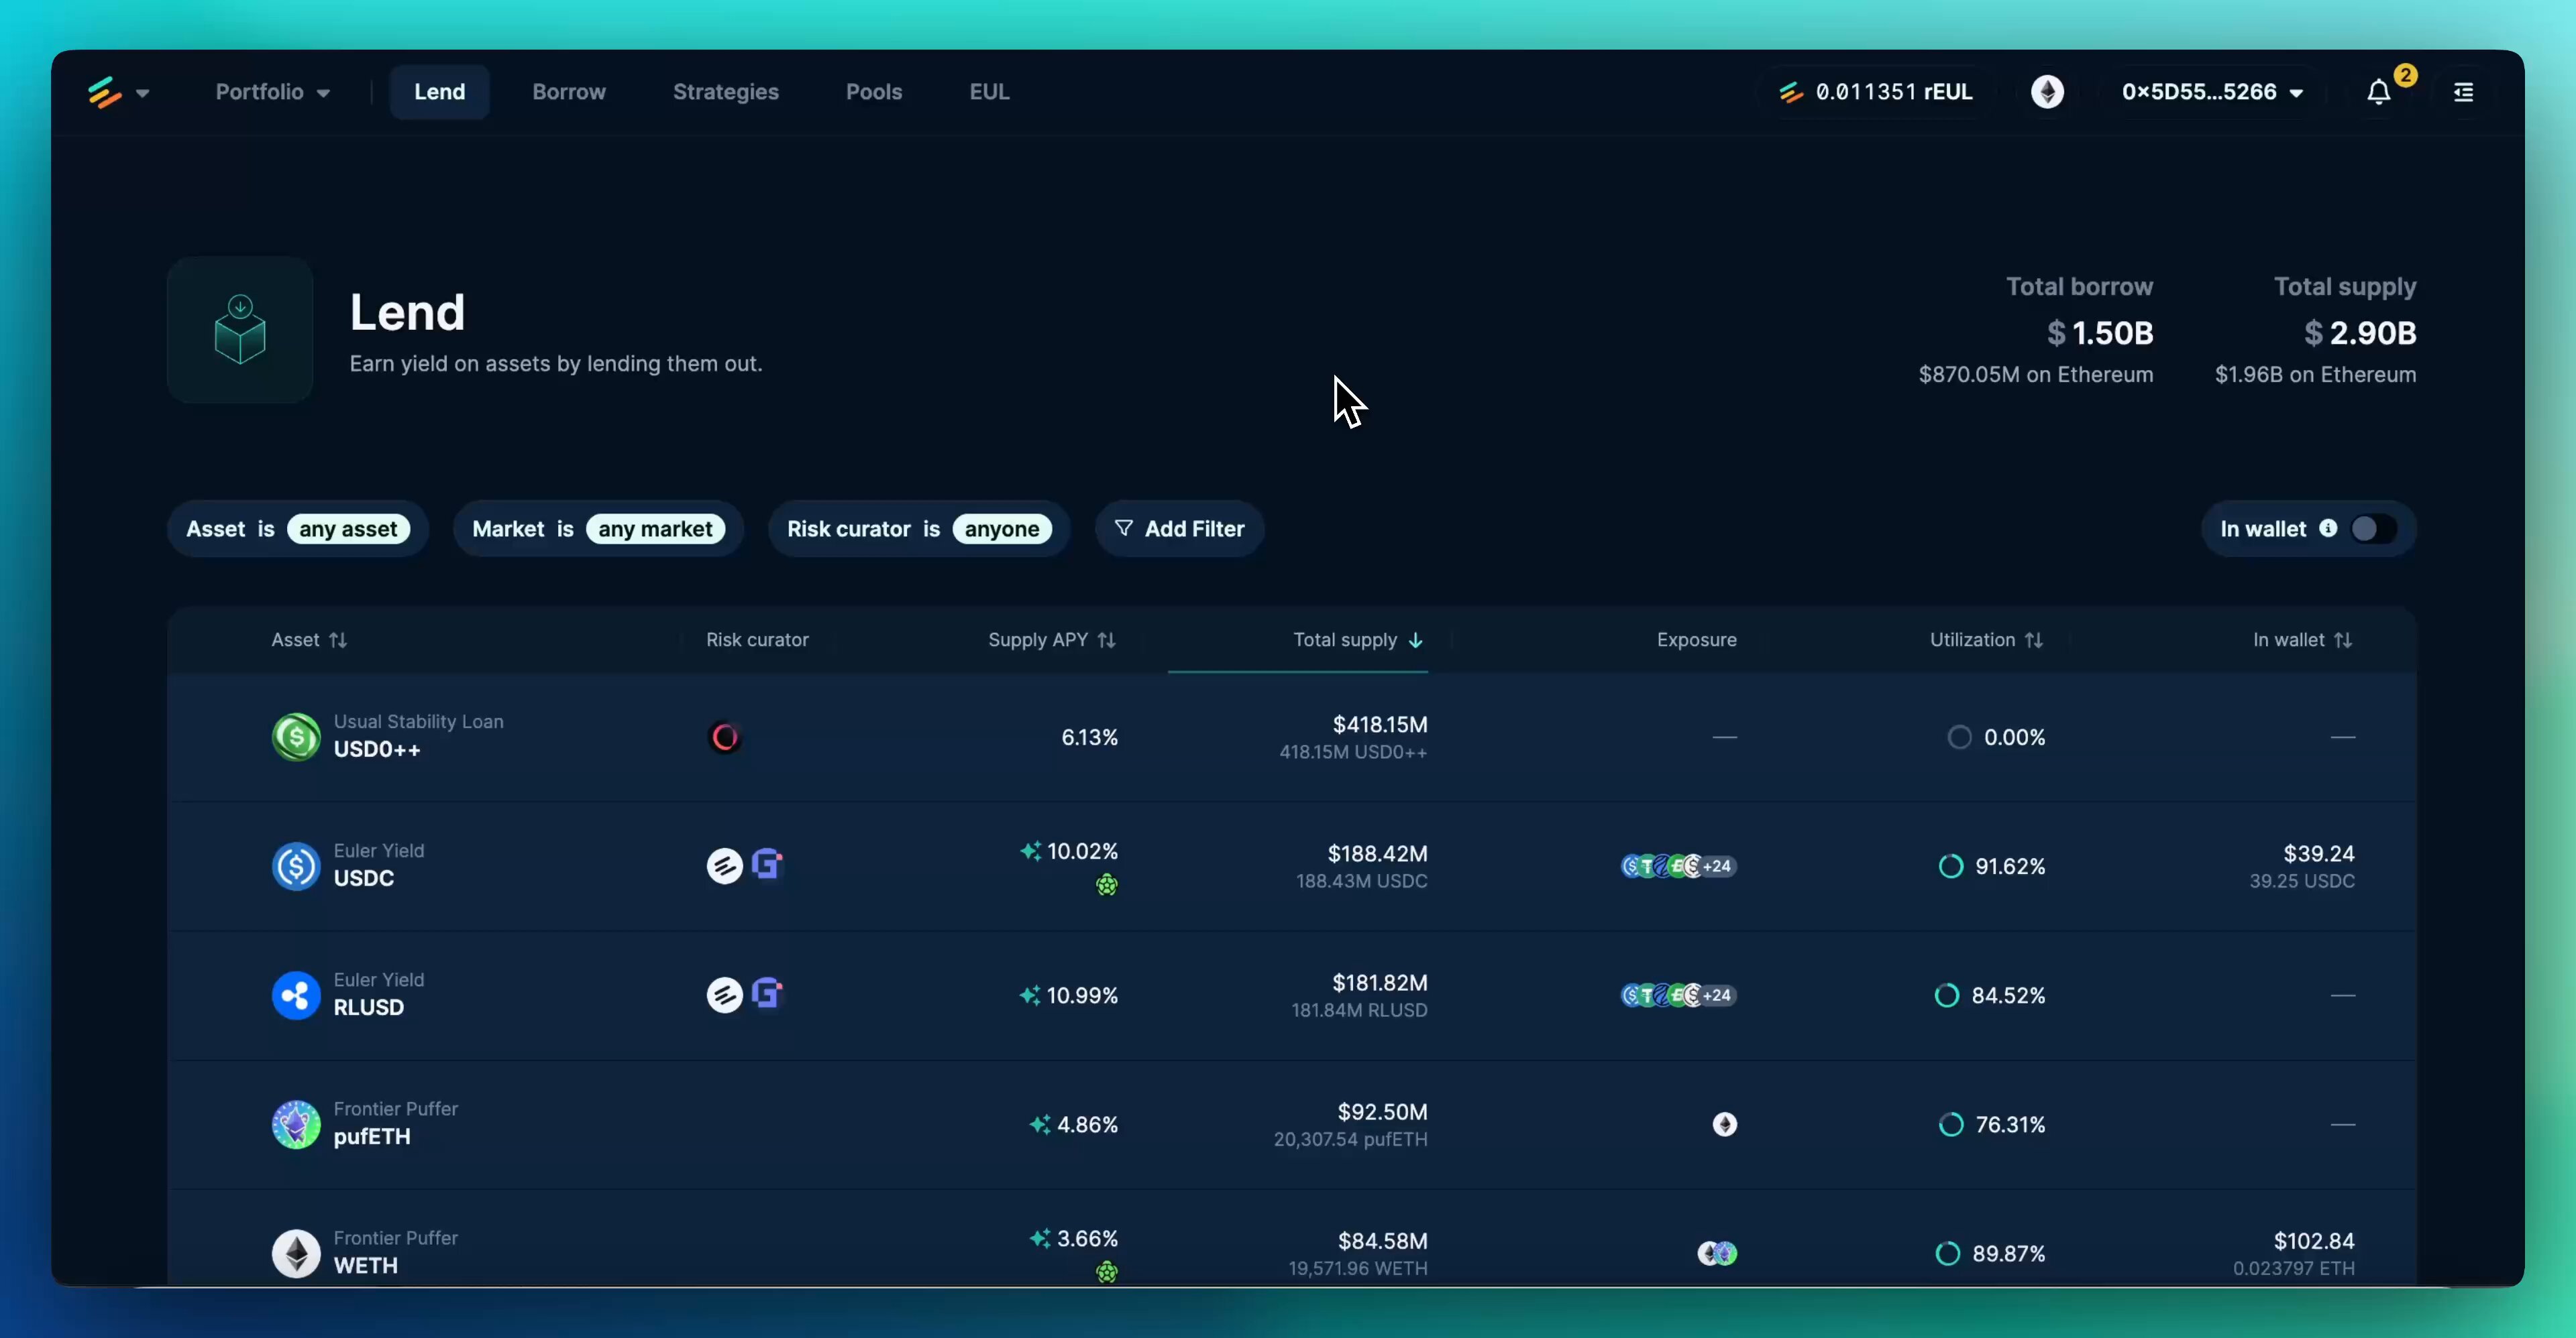Expand the Portfolio dropdown menu

(272, 91)
